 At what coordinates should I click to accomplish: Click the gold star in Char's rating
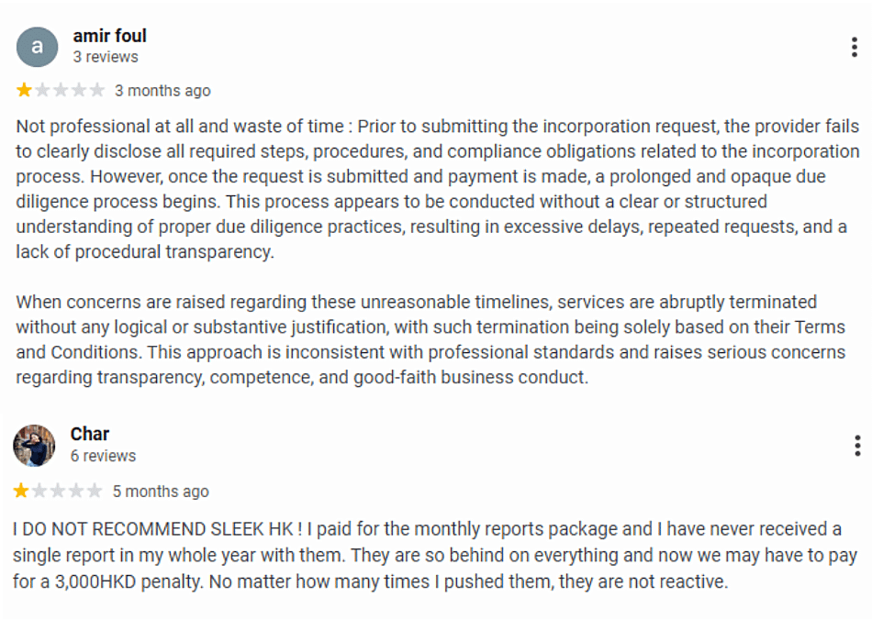21,491
